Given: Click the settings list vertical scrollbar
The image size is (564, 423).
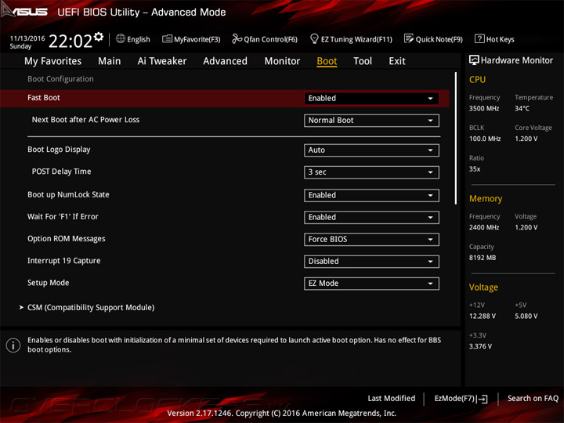Looking at the screenshot, I should pyautogui.click(x=456, y=138).
